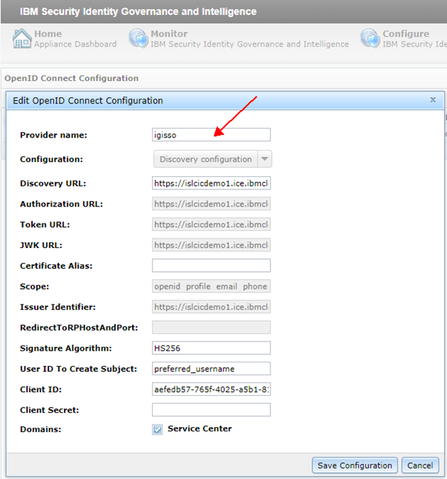Click the IBM Security Identity Governance banner title

(138, 12)
